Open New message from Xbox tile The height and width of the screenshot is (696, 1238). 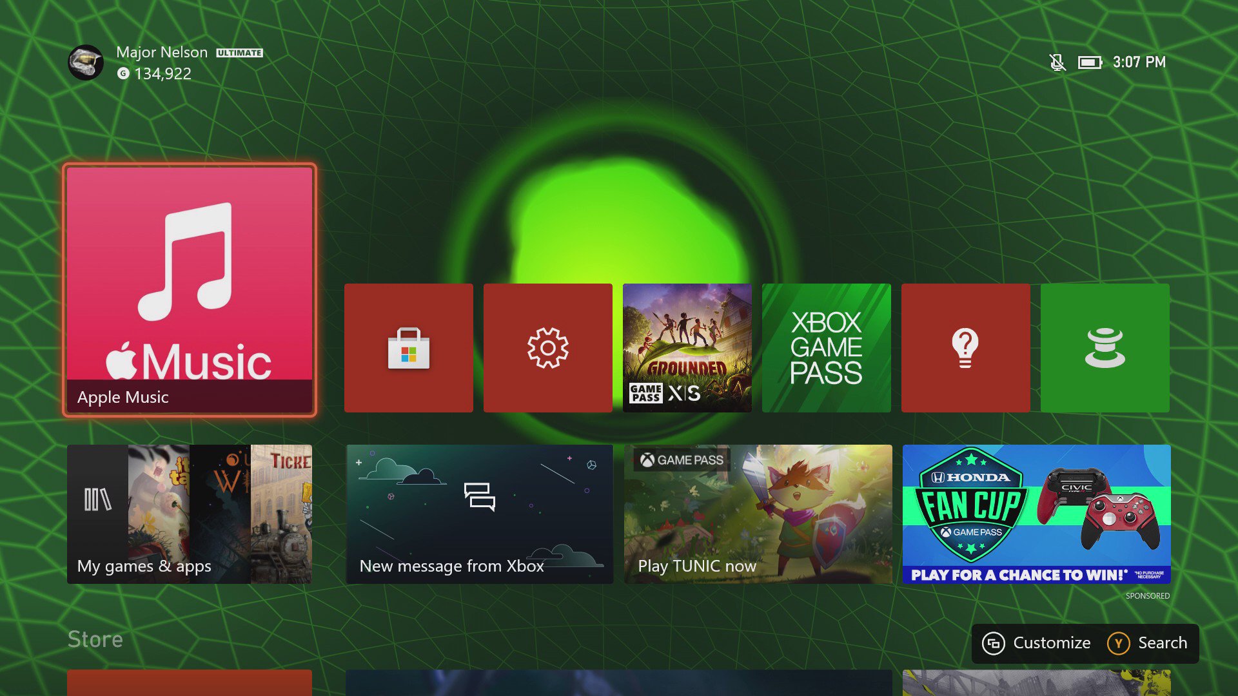click(x=480, y=514)
